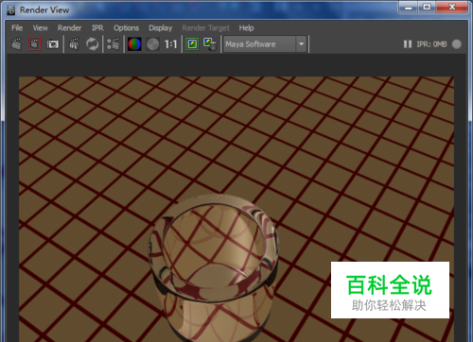Toggle the RGB channels display icon

[x=134, y=44]
